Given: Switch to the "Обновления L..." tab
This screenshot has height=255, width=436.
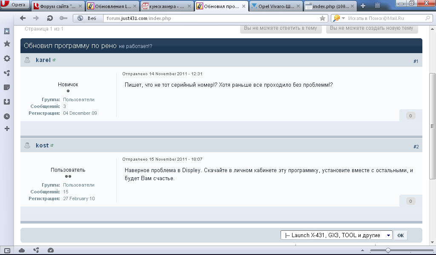Looking at the screenshot, I should tap(112, 6).
